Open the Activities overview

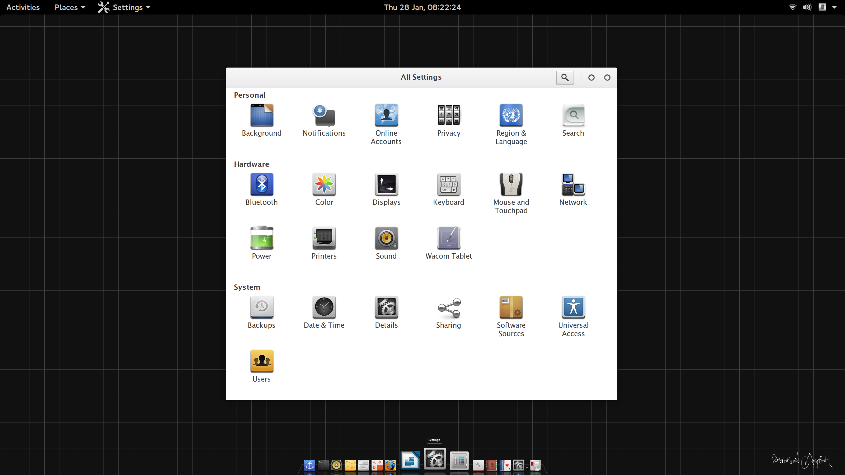pos(23,7)
